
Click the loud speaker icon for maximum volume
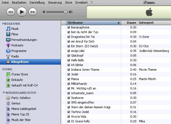coord(70,12)
